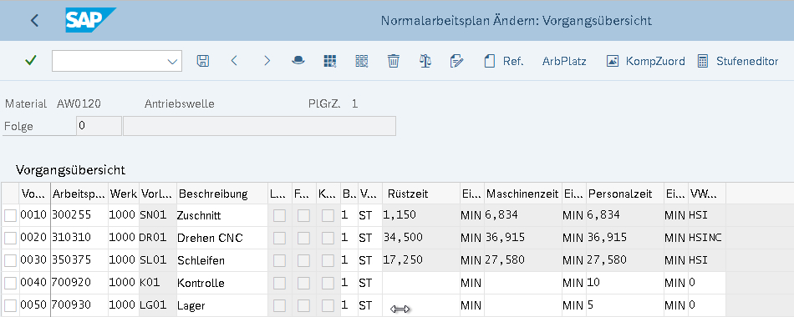The width and height of the screenshot is (794, 317).
Task: Click work center cell 300255
Action: tap(79, 215)
